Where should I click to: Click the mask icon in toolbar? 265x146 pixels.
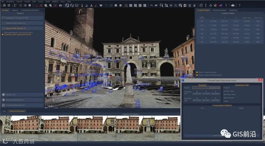click(x=233, y=5)
